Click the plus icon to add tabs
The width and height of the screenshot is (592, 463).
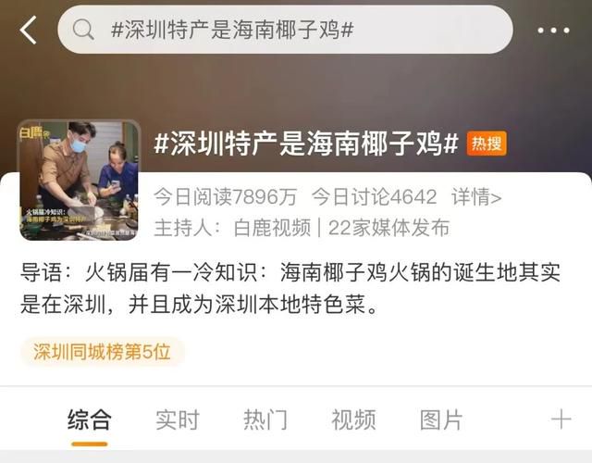[561, 419]
